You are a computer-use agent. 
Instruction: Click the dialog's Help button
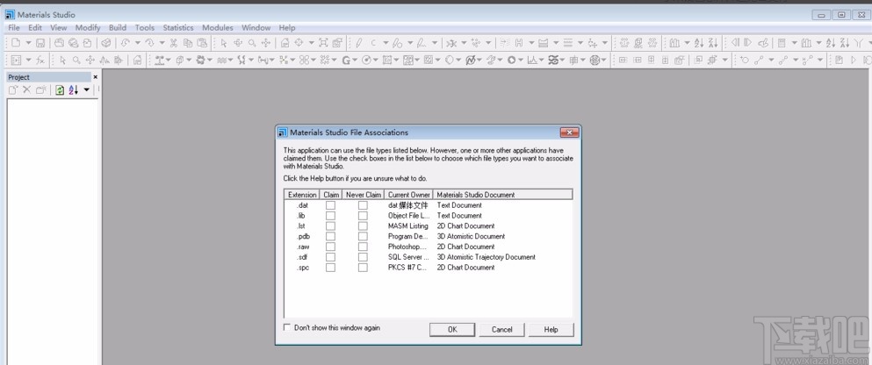click(x=551, y=329)
